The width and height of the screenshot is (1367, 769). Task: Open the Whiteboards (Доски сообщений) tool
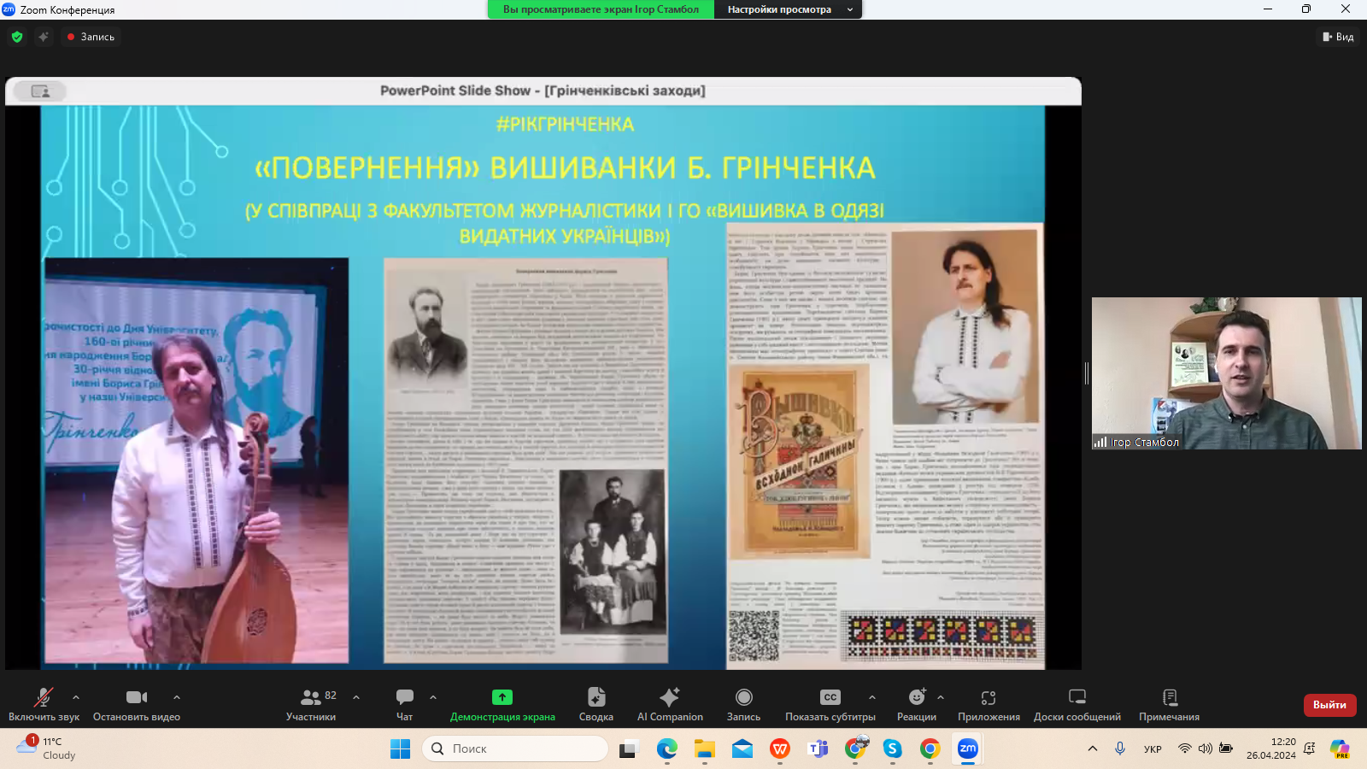click(1077, 704)
